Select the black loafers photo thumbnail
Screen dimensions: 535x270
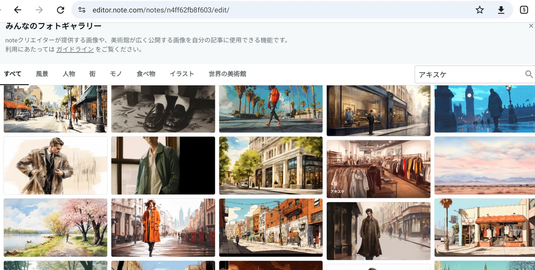[x=163, y=109]
